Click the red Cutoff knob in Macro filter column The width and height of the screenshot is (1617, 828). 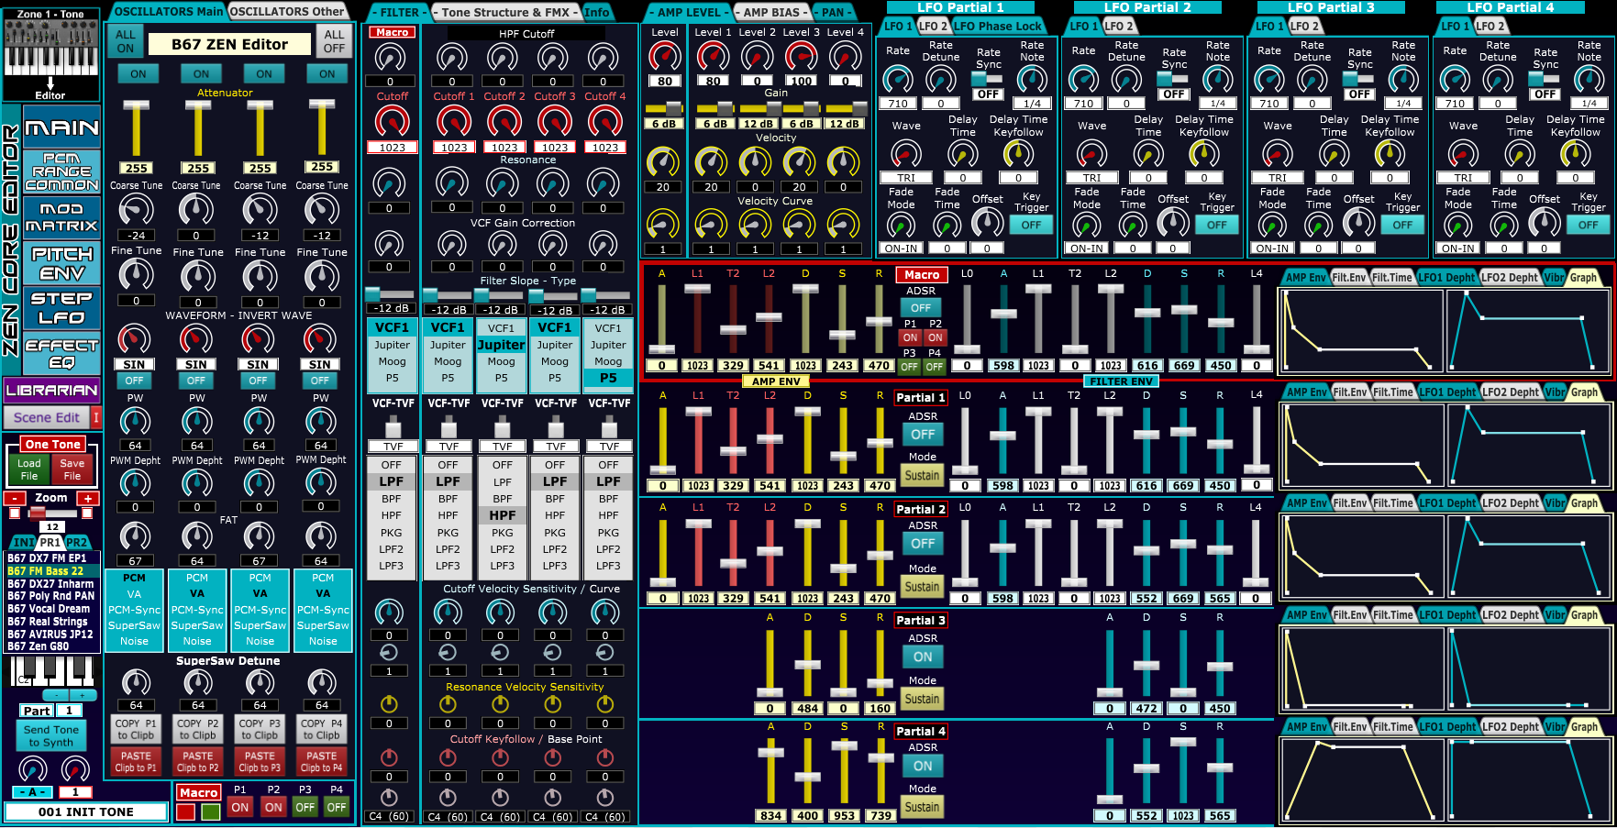[393, 121]
